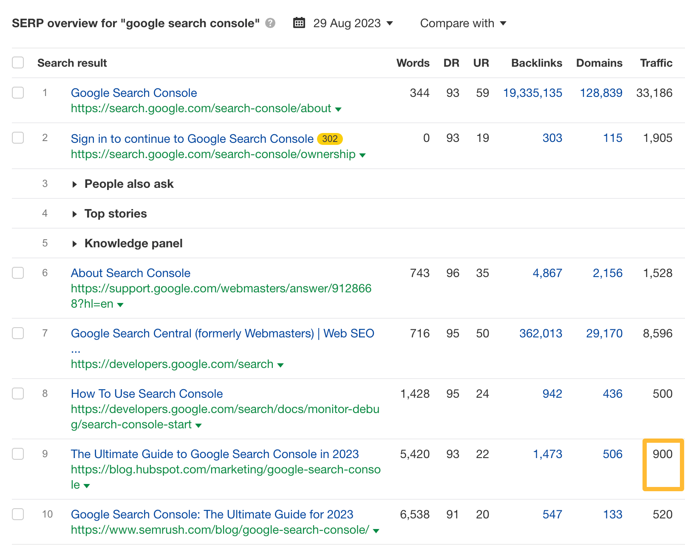
Task: Open URL options for search-console/about
Action: [x=338, y=109]
